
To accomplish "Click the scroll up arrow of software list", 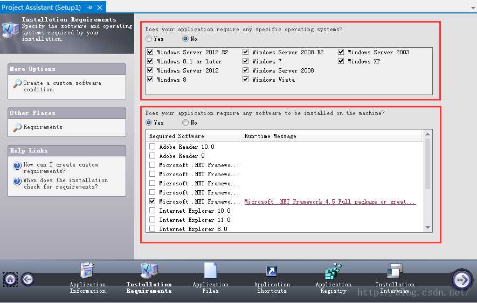I will coord(427,134).
